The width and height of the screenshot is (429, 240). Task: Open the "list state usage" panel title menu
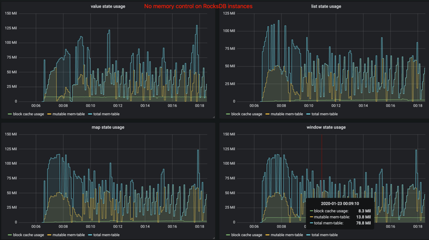(x=326, y=6)
